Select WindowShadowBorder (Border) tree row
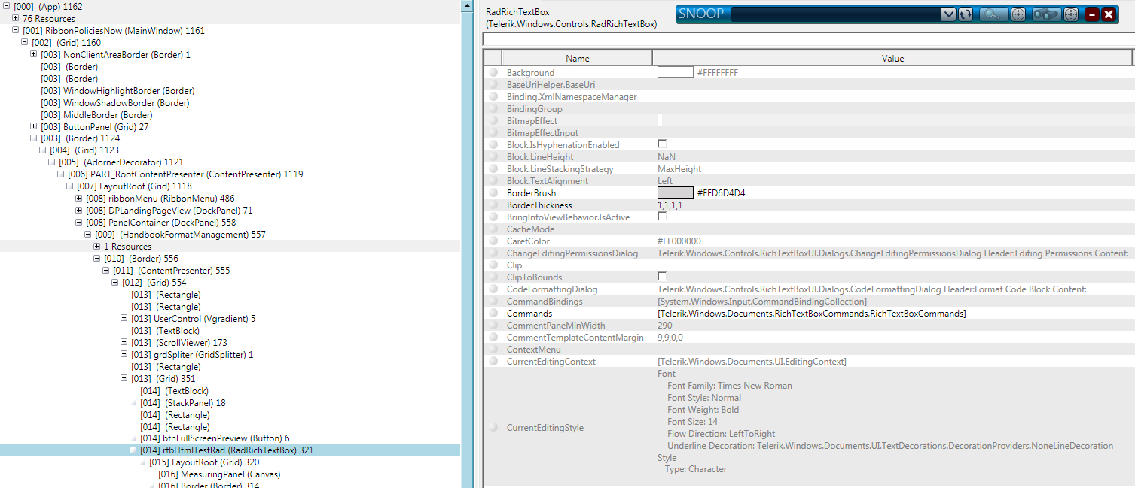Screen dimensions: 1135x488 coord(114,103)
